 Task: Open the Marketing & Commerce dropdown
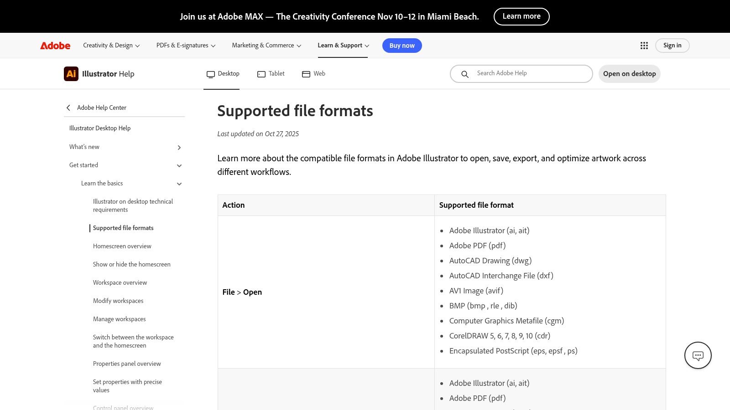(x=266, y=46)
